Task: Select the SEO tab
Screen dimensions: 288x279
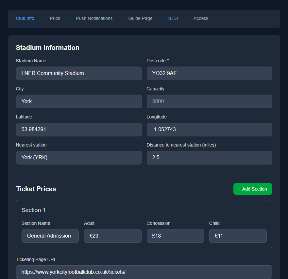Action: pyautogui.click(x=173, y=18)
